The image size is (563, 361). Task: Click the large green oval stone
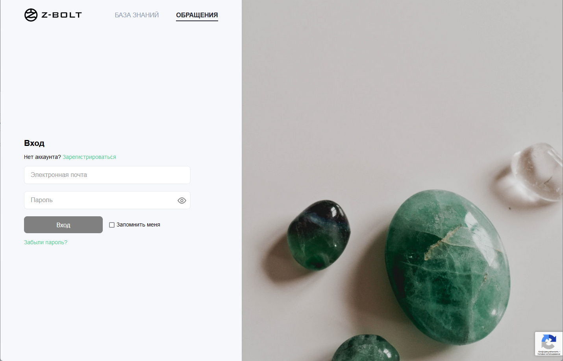(x=447, y=267)
